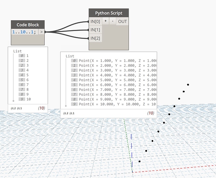
Task: Select Point row X = 5.000
Action: pos(114,80)
